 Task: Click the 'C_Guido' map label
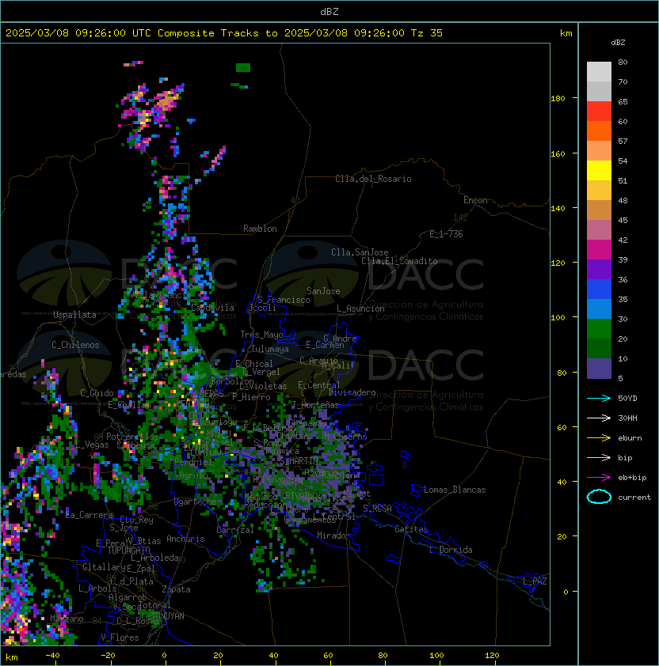coord(97,393)
